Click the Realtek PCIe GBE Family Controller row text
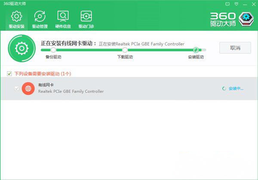Viewport: 258px width, 180px height. (71, 91)
